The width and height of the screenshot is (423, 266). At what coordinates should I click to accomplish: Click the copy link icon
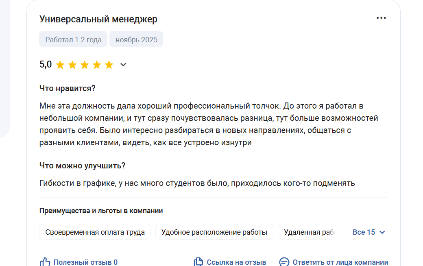[198, 262]
